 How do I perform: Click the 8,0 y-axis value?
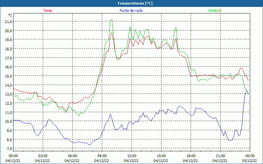[9, 139]
